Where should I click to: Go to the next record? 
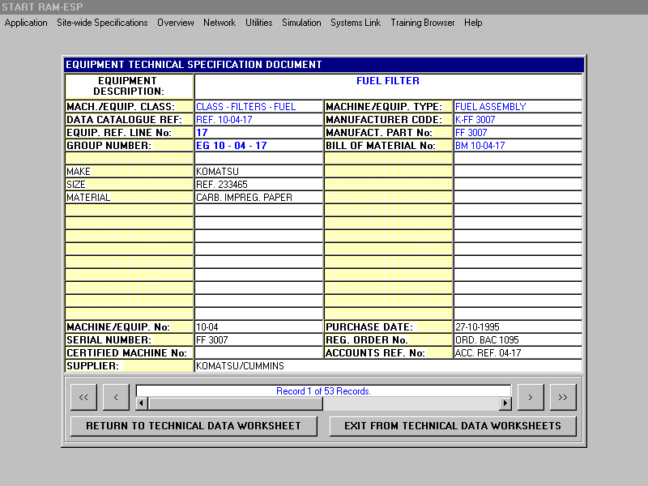[x=531, y=397]
